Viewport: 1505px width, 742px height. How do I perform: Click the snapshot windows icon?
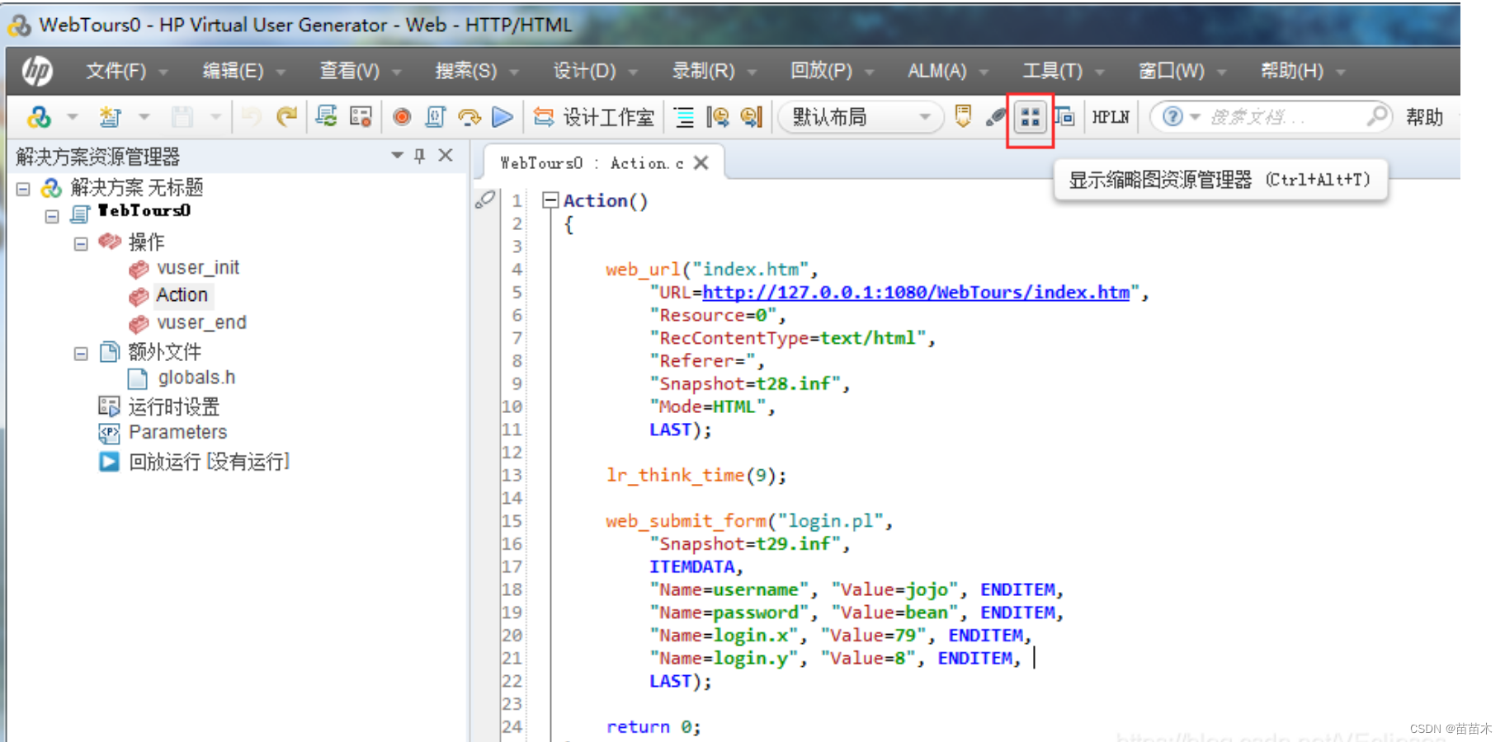pos(1065,117)
